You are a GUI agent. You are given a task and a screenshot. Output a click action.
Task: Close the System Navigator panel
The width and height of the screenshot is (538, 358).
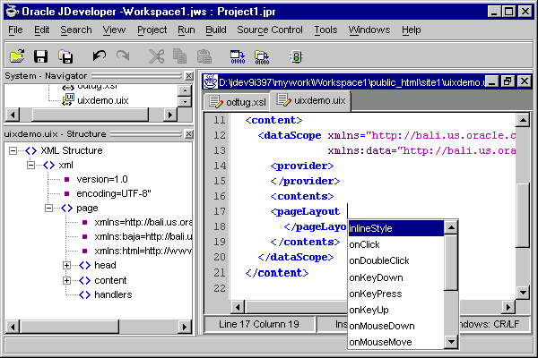click(188, 76)
